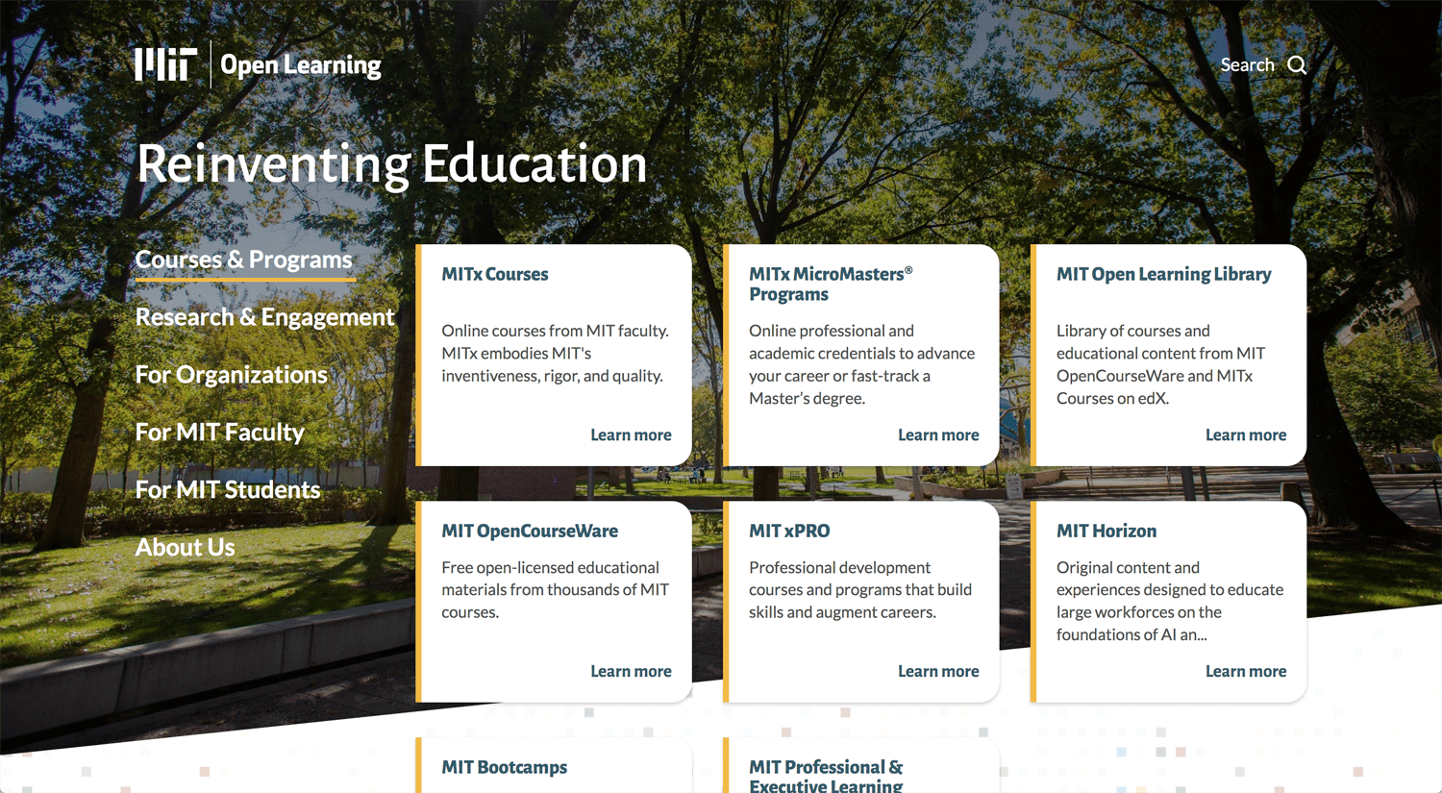
Task: Open MIT OpenCourseWare card title
Action: click(x=530, y=531)
